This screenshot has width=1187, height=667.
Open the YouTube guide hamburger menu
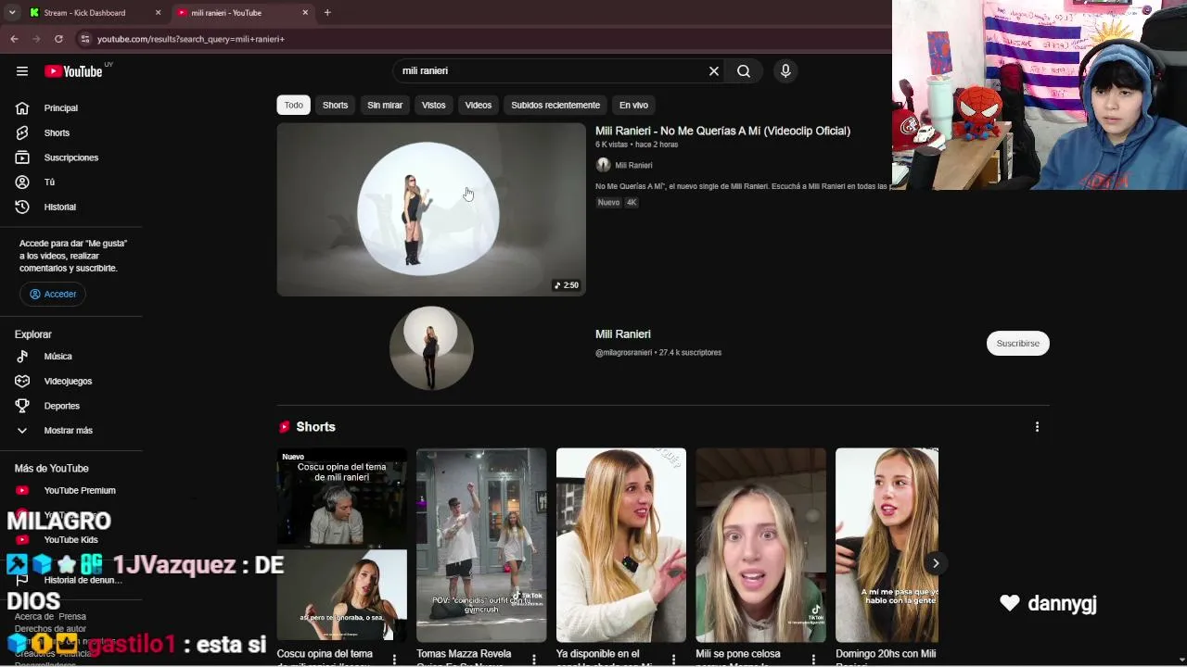[22, 71]
